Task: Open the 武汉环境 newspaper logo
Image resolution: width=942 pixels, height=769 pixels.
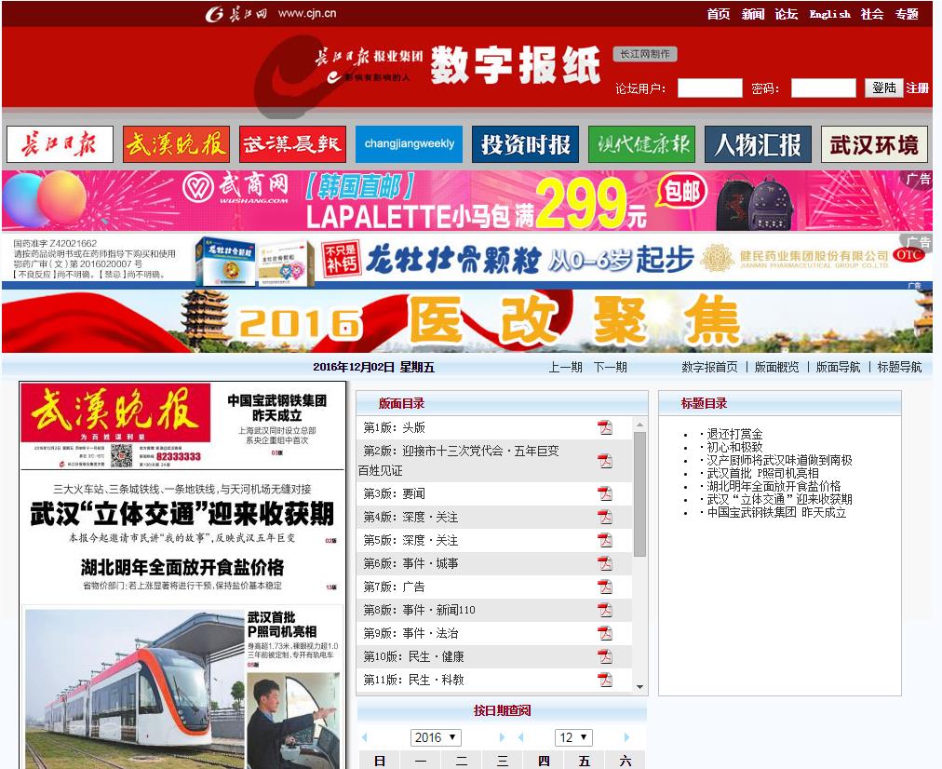Action: tap(874, 144)
